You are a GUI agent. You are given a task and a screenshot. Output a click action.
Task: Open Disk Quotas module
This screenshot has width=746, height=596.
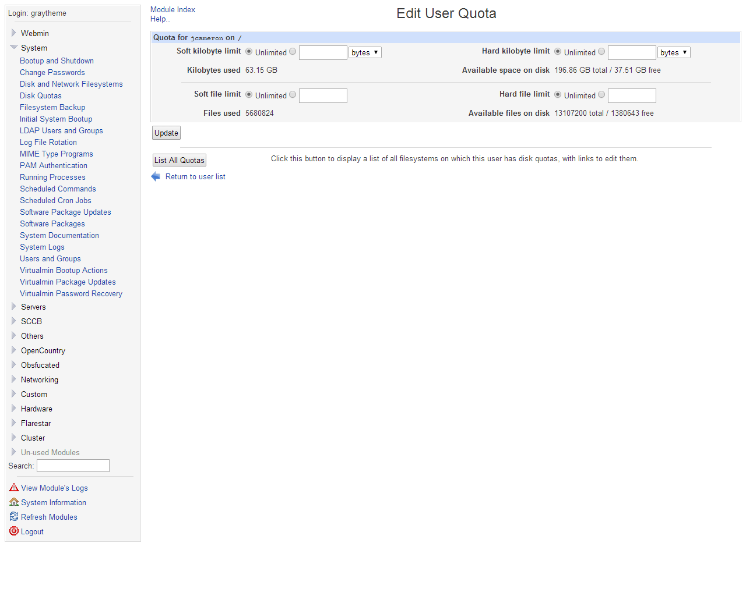point(41,95)
